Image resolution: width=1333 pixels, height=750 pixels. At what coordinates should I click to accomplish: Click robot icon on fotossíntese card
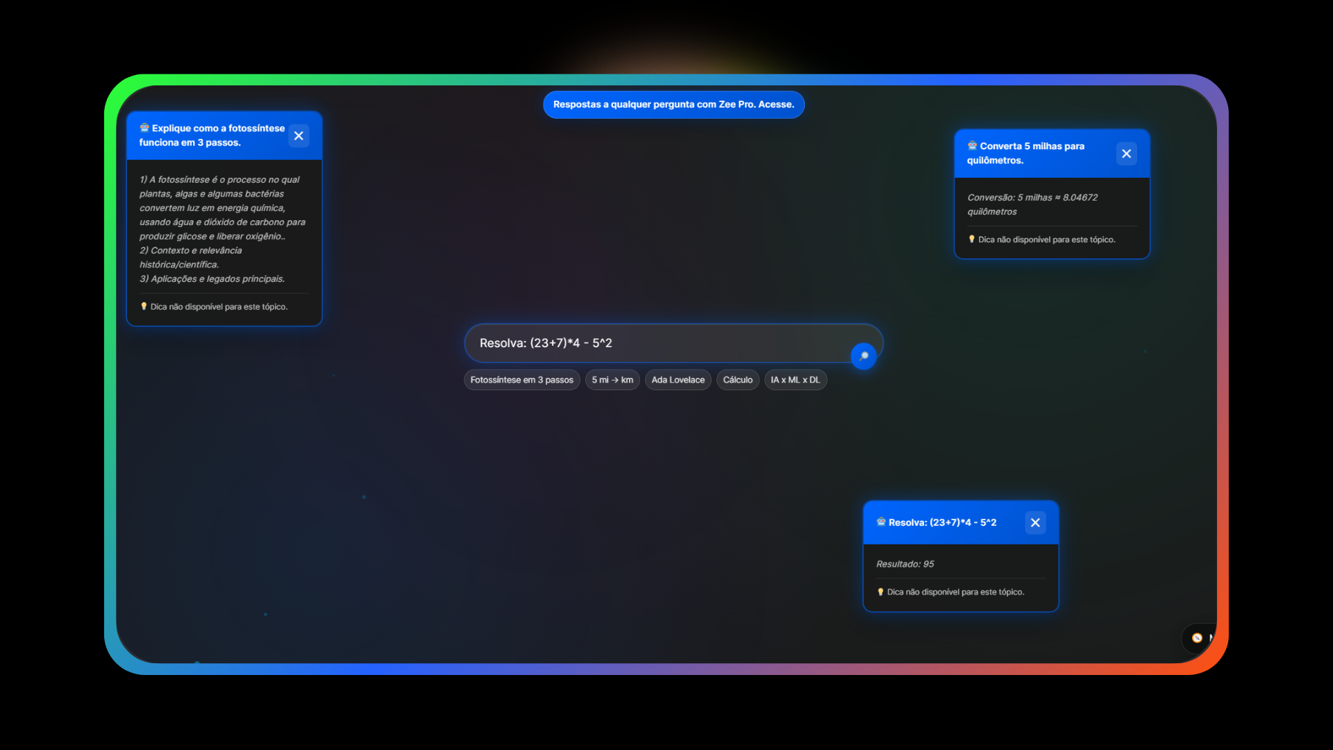tap(144, 128)
